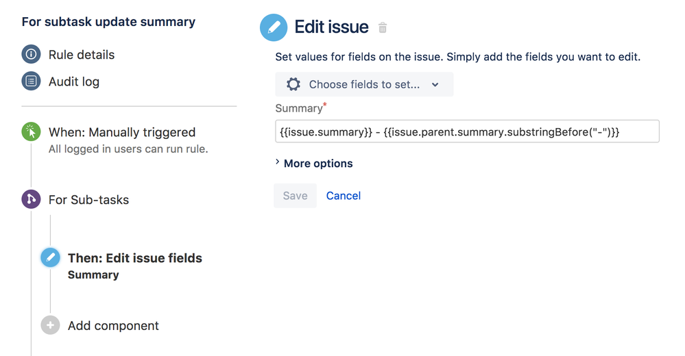Screen dimensions: 685x356
Task: Open the Audit log entry
Action: 74,81
